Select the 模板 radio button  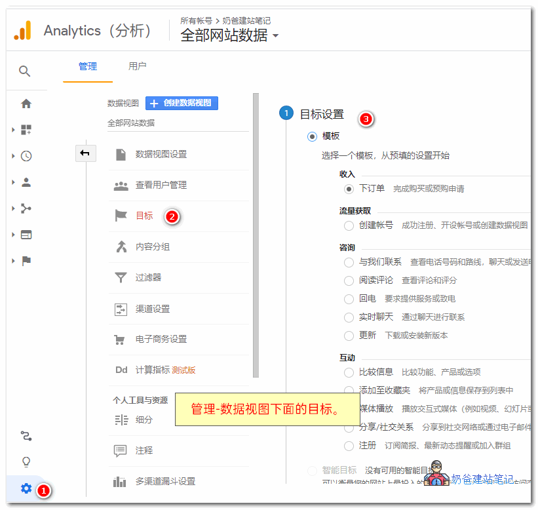[311, 136]
